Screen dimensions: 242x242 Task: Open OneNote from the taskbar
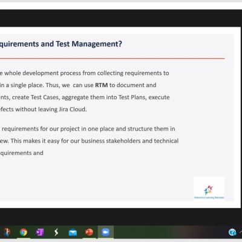40,232
